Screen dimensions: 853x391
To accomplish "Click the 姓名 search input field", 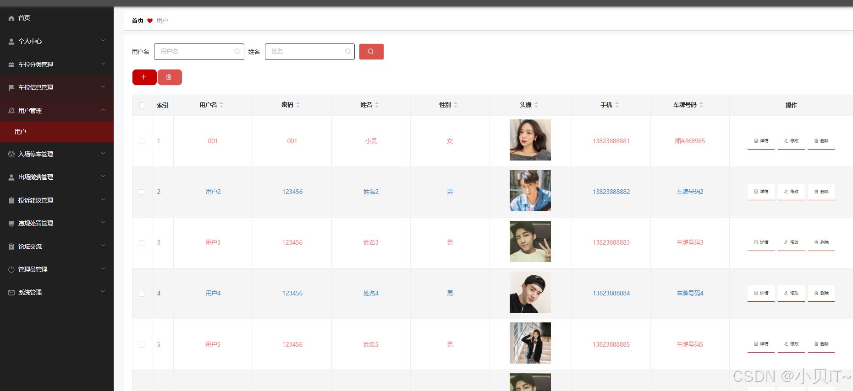I will coord(310,52).
